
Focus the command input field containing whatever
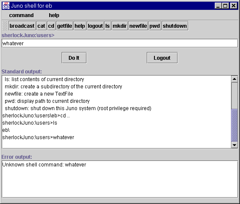(120, 44)
